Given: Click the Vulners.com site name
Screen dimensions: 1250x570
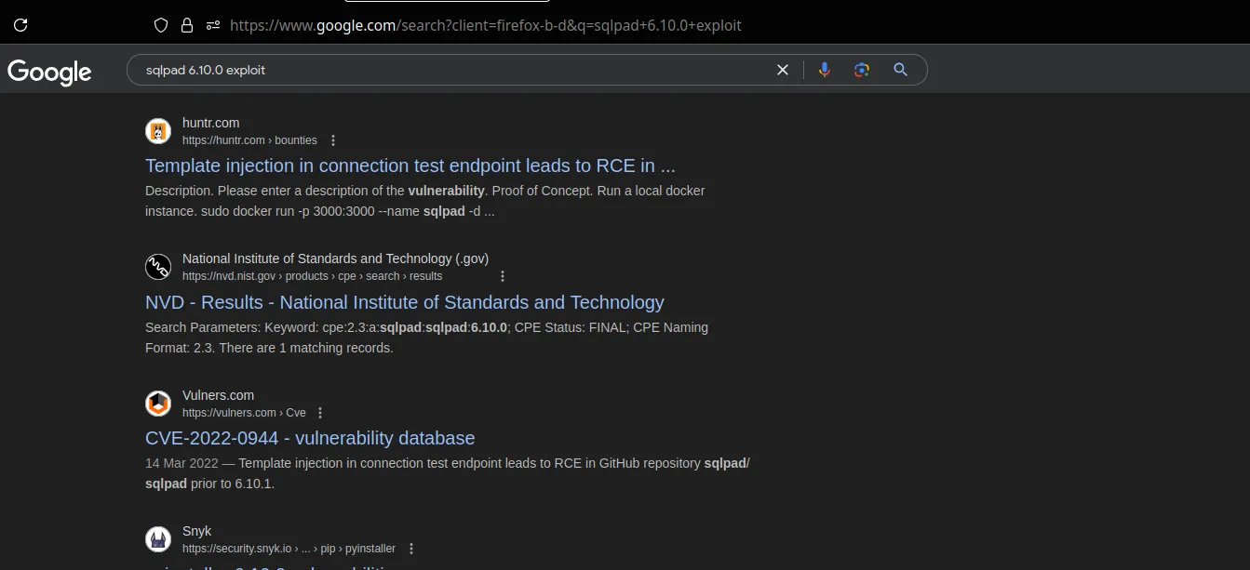Looking at the screenshot, I should point(218,395).
